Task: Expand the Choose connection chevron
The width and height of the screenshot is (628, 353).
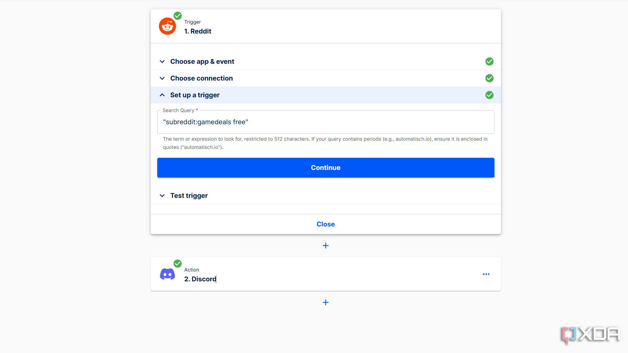Action: [x=162, y=78]
